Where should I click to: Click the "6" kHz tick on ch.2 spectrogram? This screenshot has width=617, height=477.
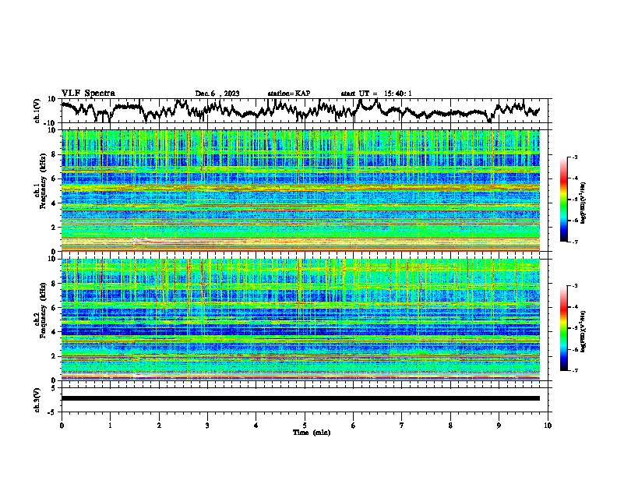click(55, 307)
